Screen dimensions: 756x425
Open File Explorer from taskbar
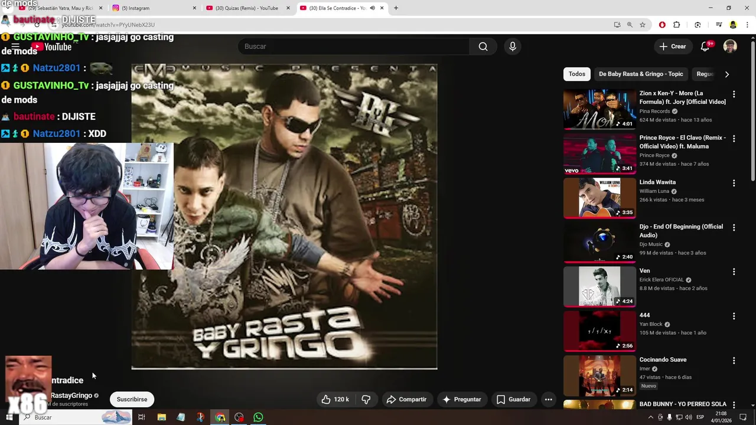(x=162, y=417)
